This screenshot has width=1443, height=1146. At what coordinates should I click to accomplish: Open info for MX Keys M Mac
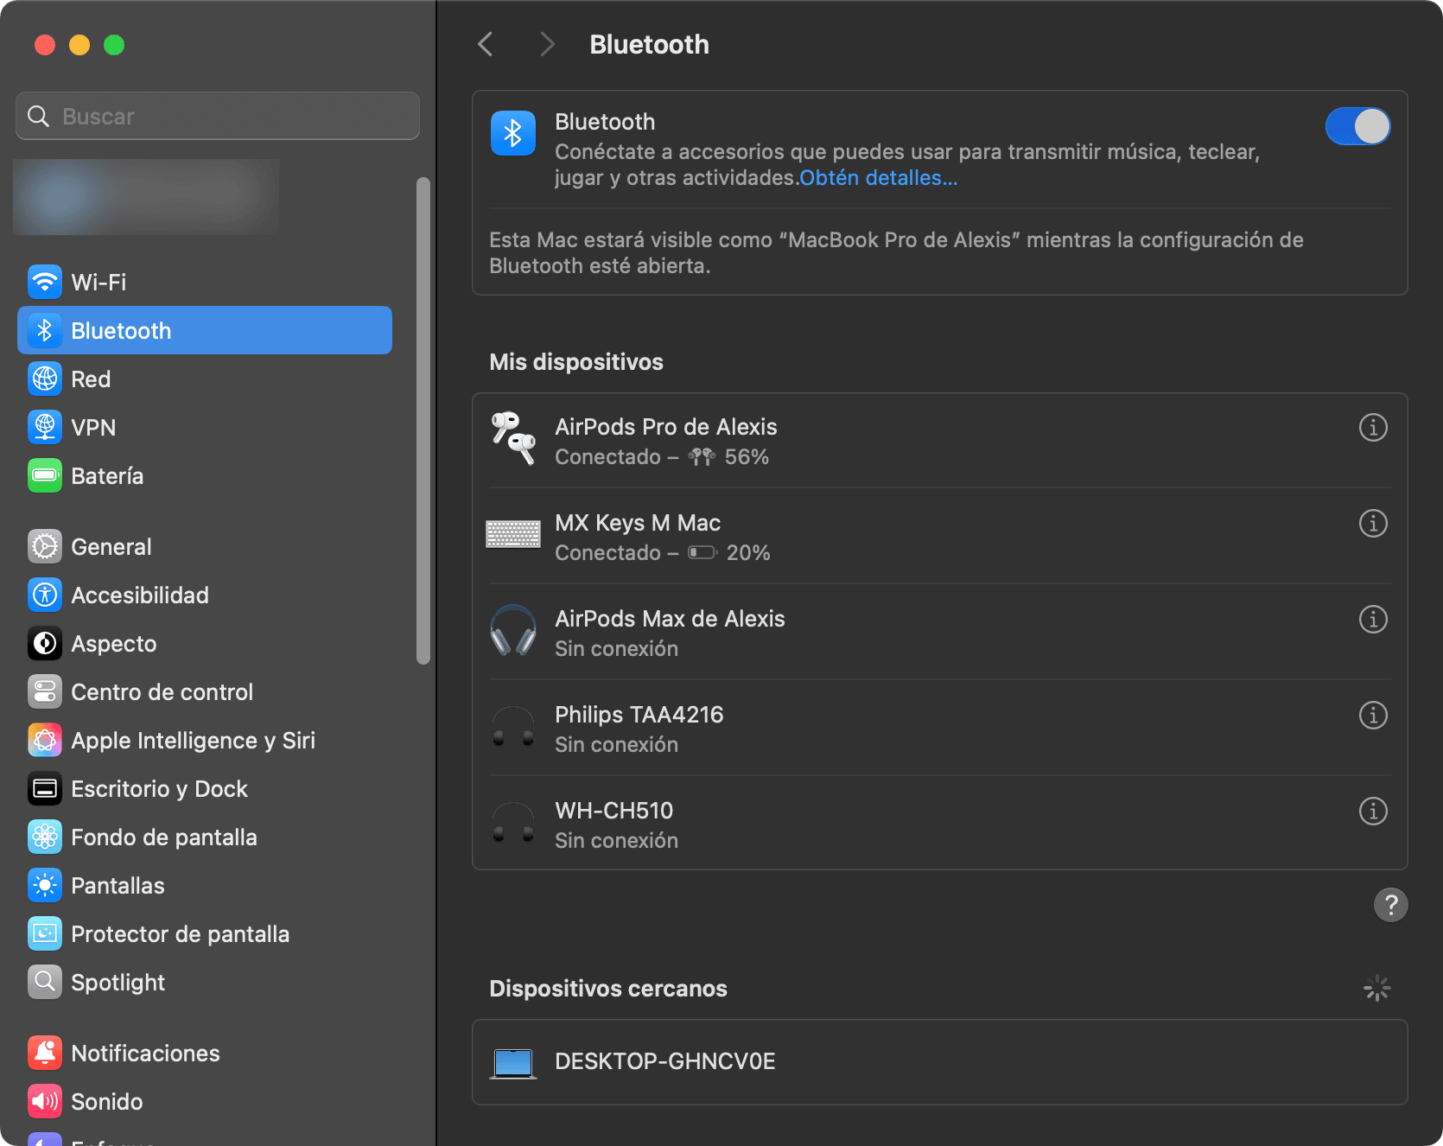pos(1373,523)
